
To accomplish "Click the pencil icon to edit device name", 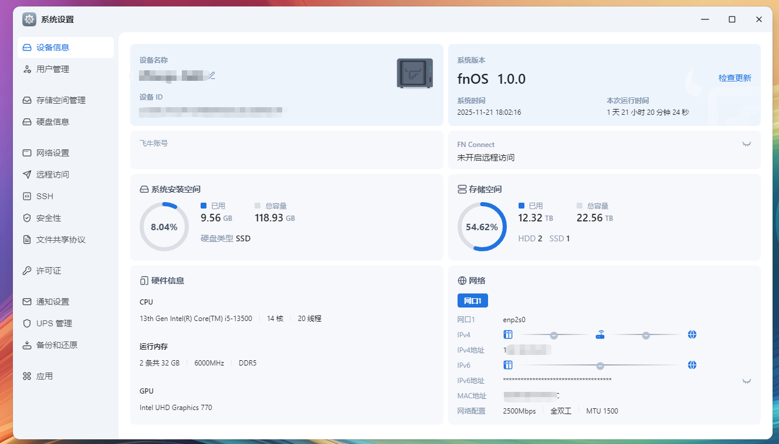I will pos(212,75).
